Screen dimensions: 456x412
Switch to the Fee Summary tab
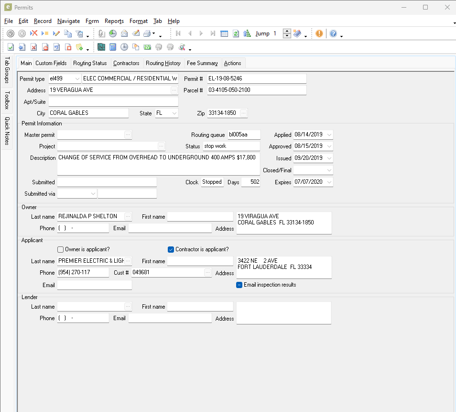click(x=202, y=63)
